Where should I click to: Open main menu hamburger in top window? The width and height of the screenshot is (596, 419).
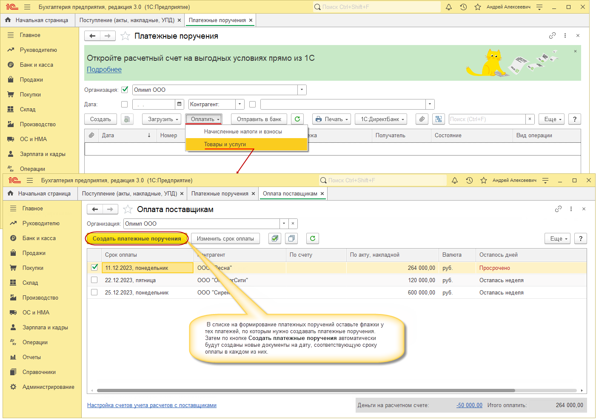coord(27,7)
